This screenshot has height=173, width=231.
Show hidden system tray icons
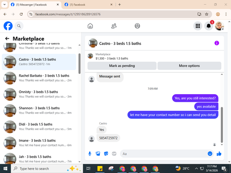(196, 168)
